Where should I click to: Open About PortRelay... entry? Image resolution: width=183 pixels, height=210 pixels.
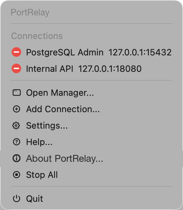[x=91, y=159]
